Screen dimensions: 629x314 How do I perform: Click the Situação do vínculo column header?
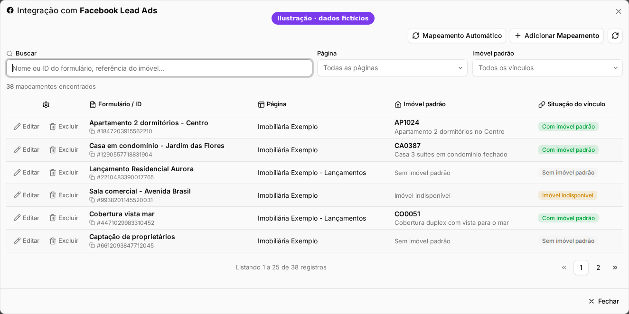[x=572, y=104]
